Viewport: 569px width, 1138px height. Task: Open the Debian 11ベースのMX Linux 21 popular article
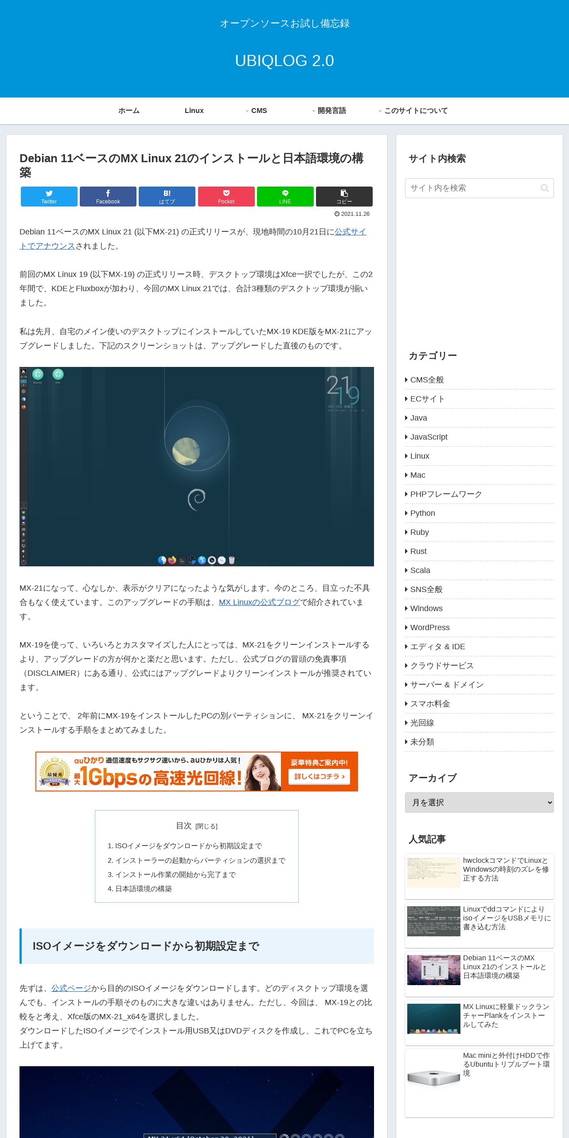coord(479,974)
